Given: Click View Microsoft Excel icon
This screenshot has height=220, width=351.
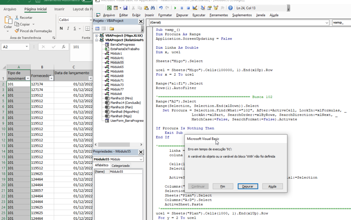Looking at the screenshot, I should [x=110, y=8].
